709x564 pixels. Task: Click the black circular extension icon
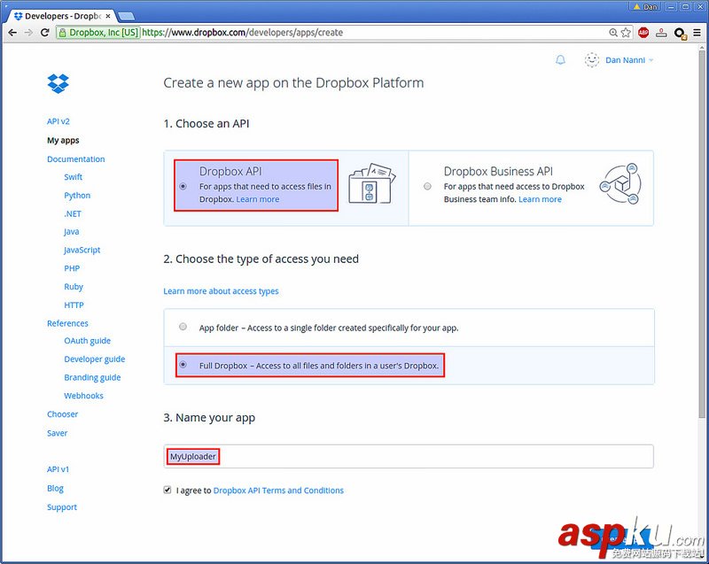680,33
